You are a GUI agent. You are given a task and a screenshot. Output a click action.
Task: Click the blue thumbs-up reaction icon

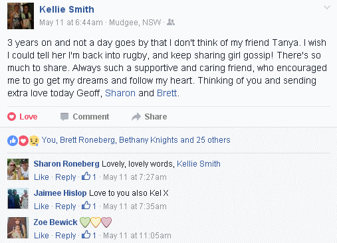pyautogui.click(x=13, y=141)
